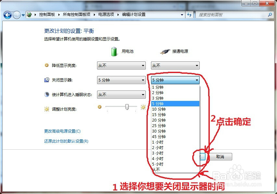Screen dimensions: 277x194
Task: Click the dim brightness icon by slider
Action: [100, 107]
